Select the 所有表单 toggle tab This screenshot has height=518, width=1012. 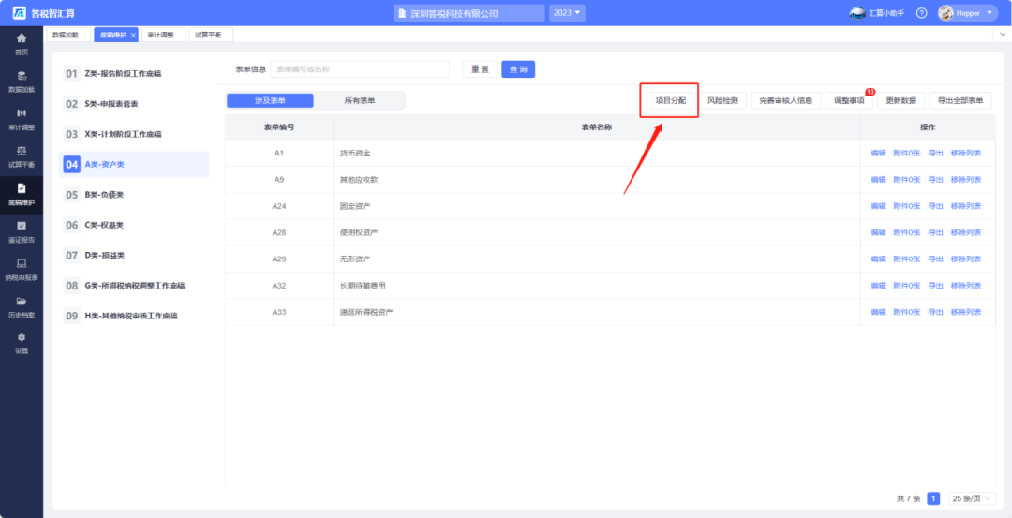pyautogui.click(x=360, y=100)
